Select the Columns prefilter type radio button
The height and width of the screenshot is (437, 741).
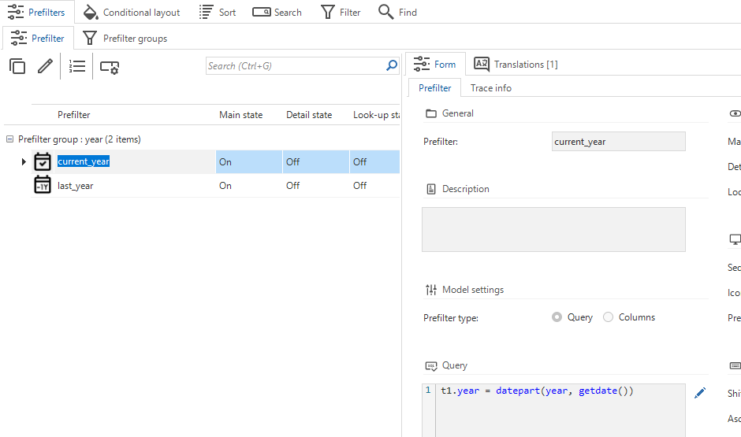point(609,317)
